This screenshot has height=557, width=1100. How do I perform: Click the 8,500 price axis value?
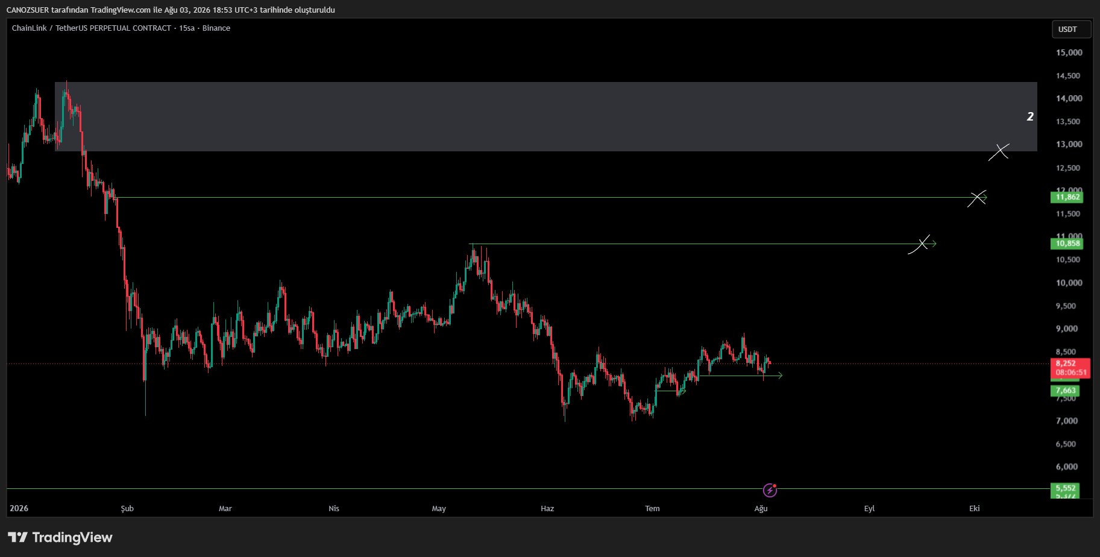pos(1066,351)
